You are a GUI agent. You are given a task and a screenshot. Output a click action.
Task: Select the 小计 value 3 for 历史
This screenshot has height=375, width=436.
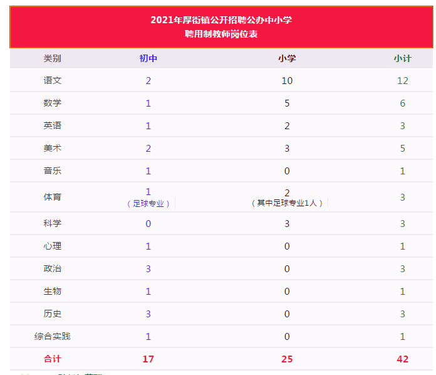[402, 314]
